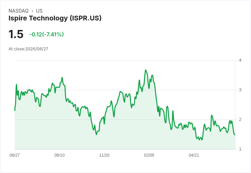The width and height of the screenshot is (251, 173).
Task: Click the y-axis label 1
Action: click(240, 149)
